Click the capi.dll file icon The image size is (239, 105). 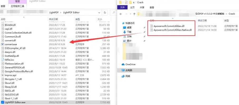(x=2, y=29)
